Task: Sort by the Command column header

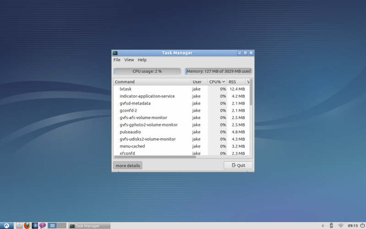Action: (x=152, y=82)
